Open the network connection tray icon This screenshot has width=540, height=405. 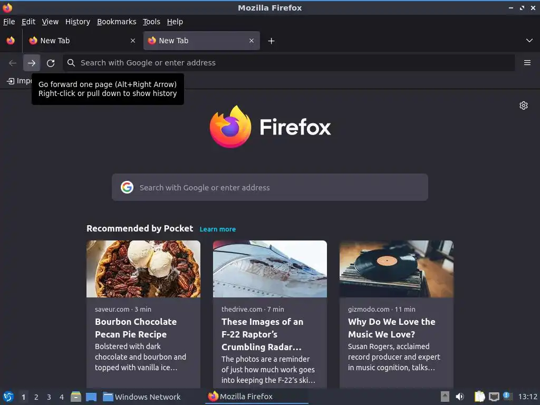click(494, 397)
